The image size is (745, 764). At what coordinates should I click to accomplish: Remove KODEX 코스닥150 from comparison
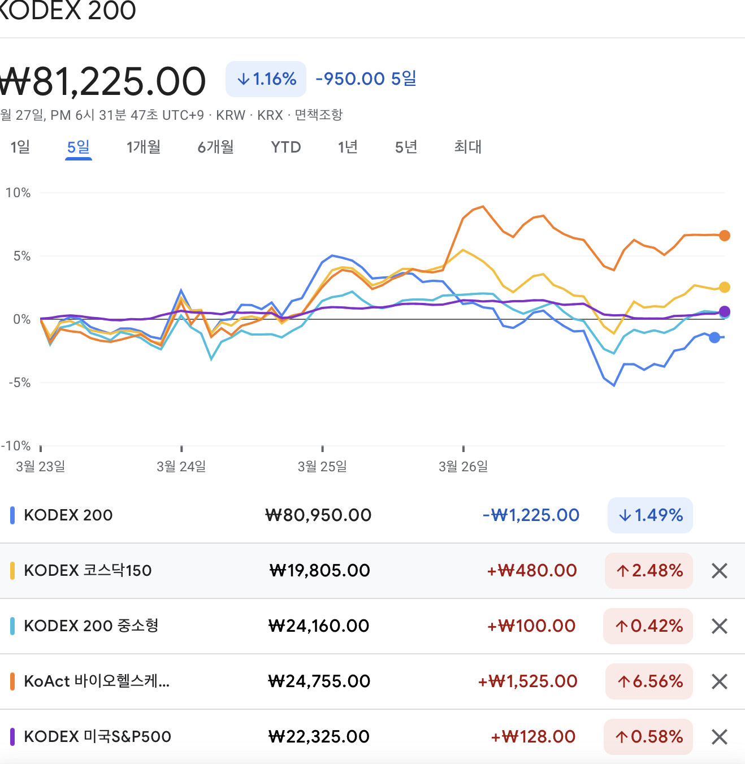pyautogui.click(x=719, y=571)
